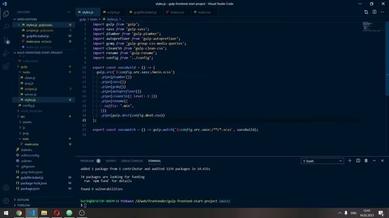Switch to the gulpfile.babel.js editor tab
Viewport: 389px width, 218px height.
(x=145, y=12)
